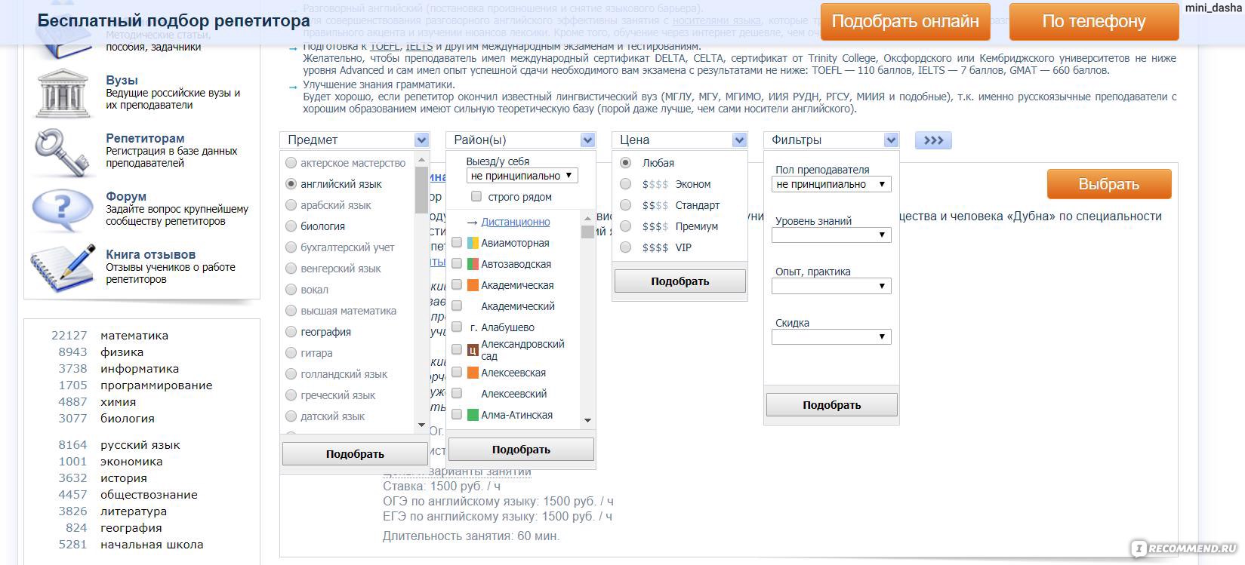This screenshot has width=1245, height=565.
Task: Expand the Цена dropdown arrow
Action: [739, 140]
